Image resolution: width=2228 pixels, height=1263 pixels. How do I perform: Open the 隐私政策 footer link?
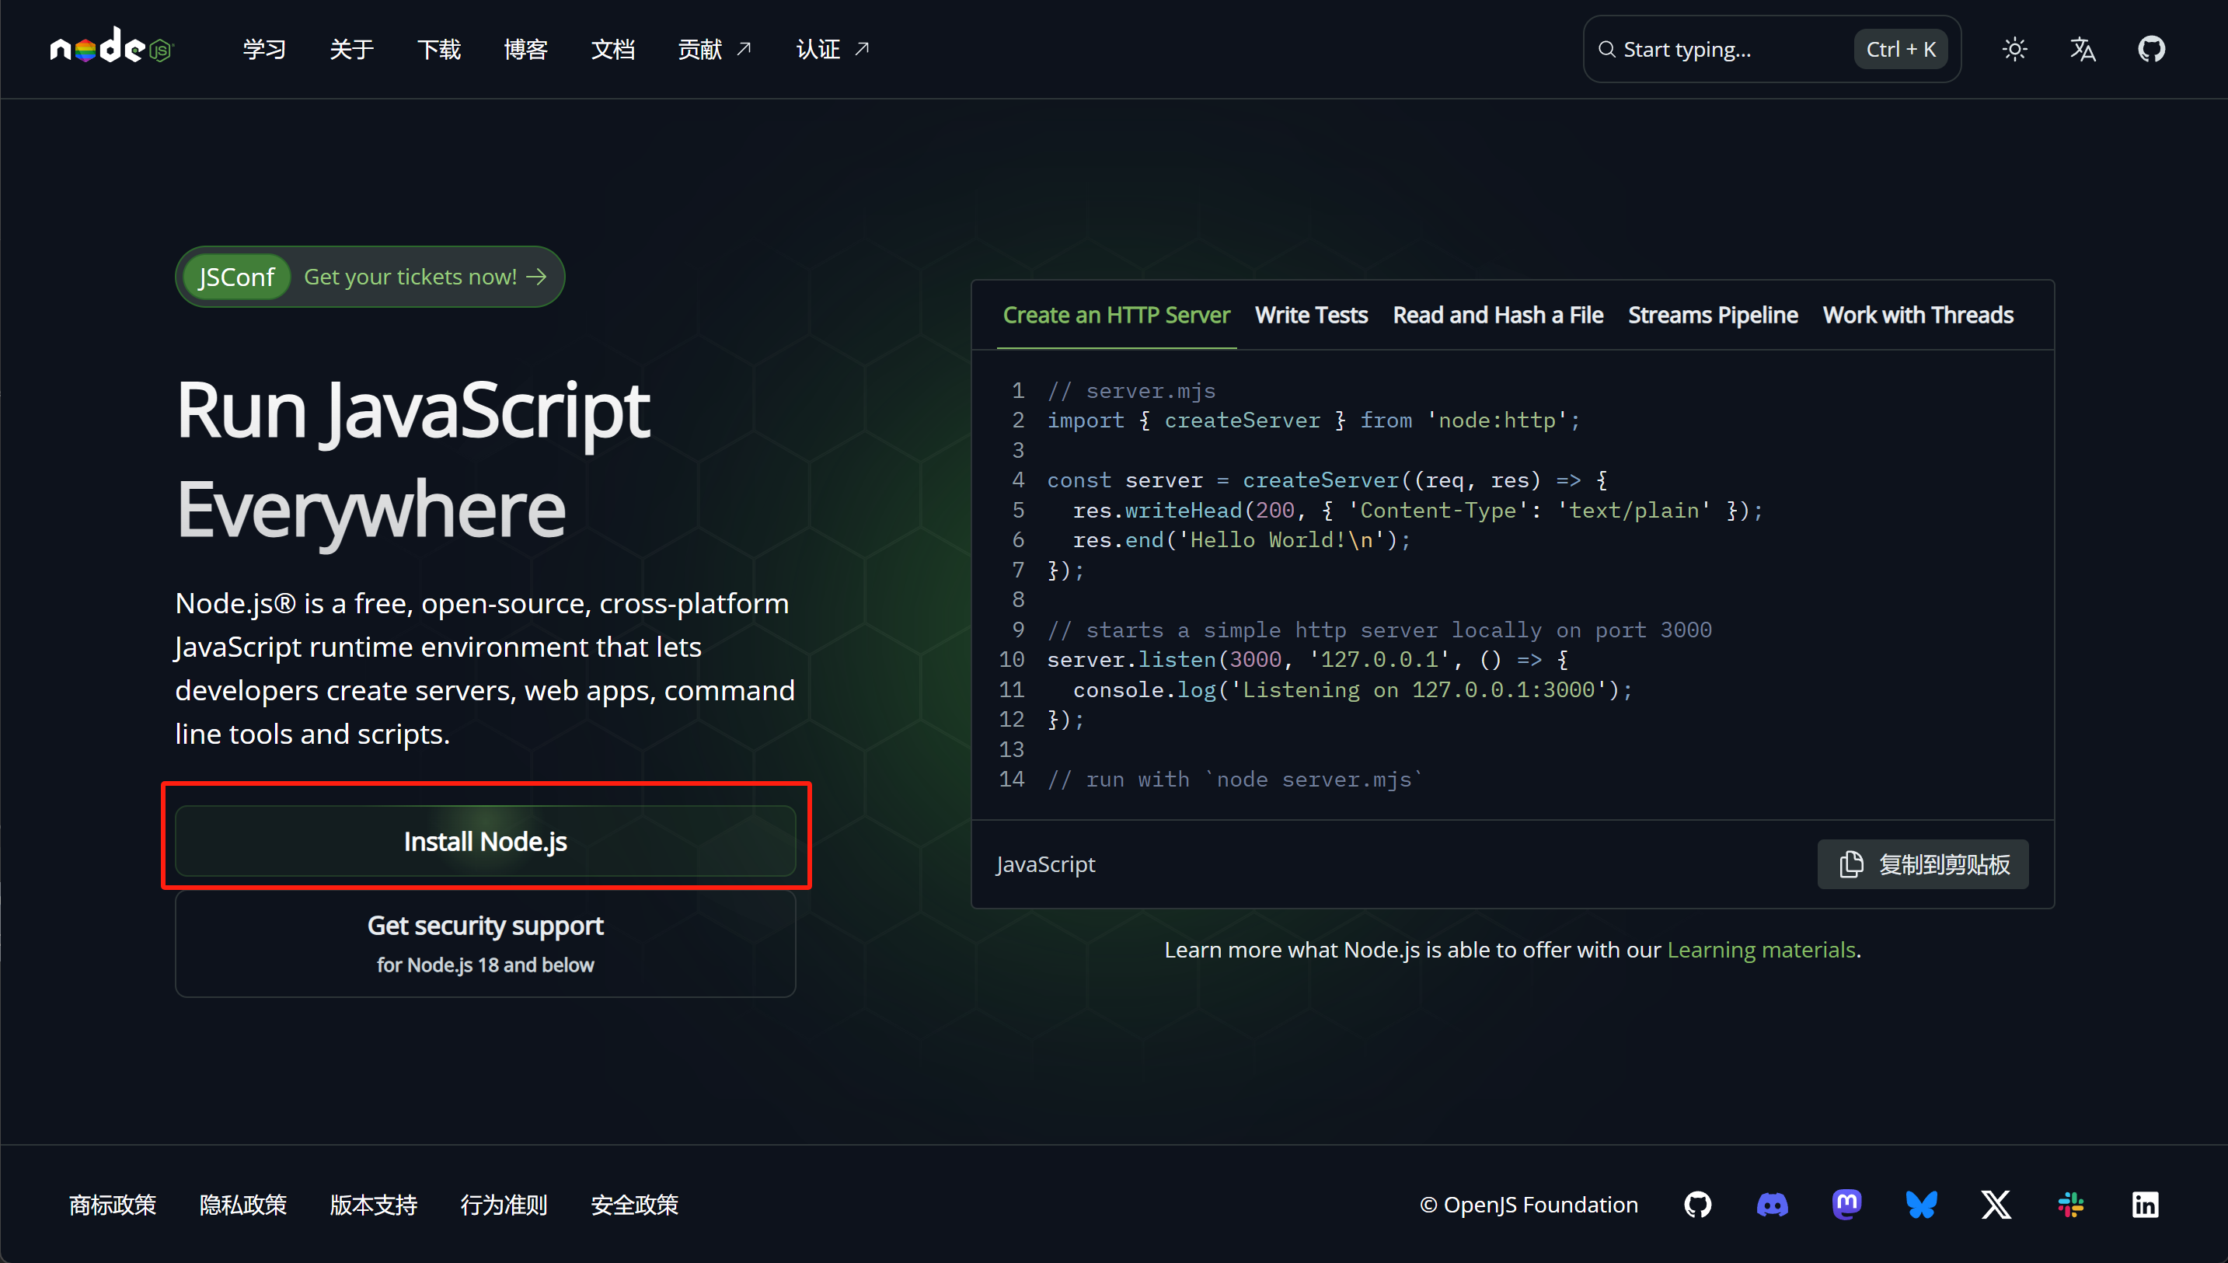pyautogui.click(x=242, y=1205)
